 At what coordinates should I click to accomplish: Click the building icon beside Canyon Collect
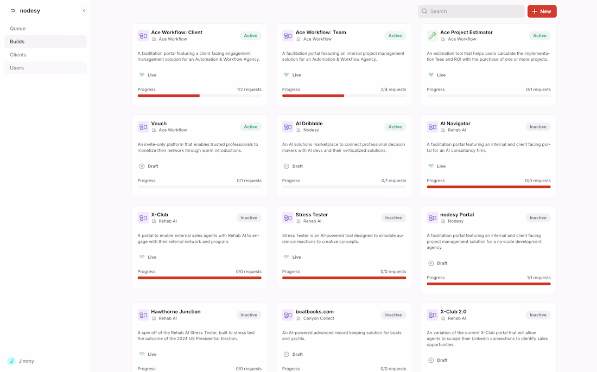click(298, 318)
